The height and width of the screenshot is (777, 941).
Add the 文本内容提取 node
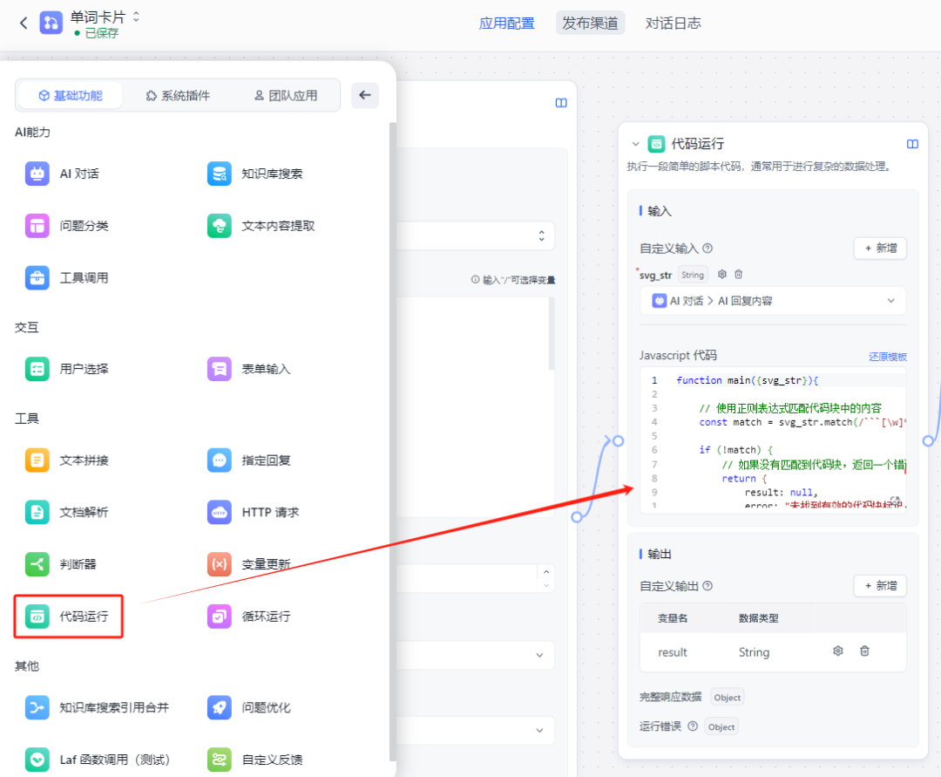pyautogui.click(x=261, y=226)
